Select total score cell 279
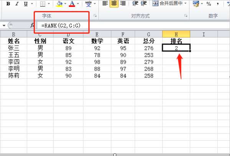 tap(149, 62)
